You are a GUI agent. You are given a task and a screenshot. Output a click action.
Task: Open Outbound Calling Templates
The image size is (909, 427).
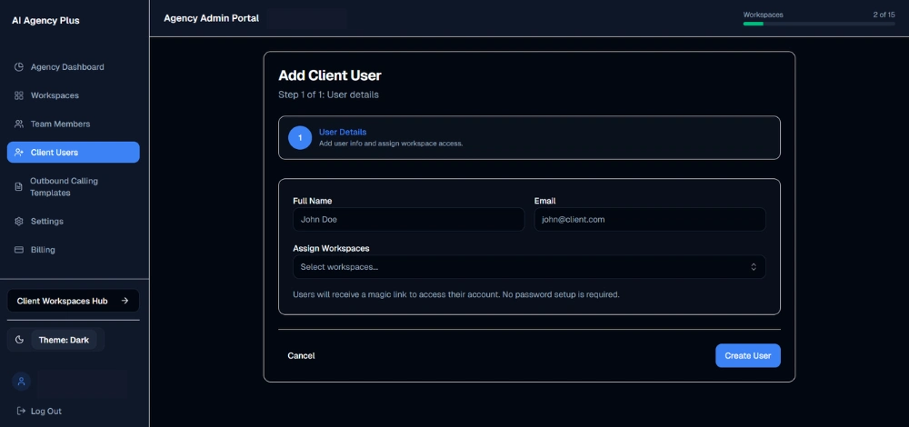pyautogui.click(x=73, y=186)
